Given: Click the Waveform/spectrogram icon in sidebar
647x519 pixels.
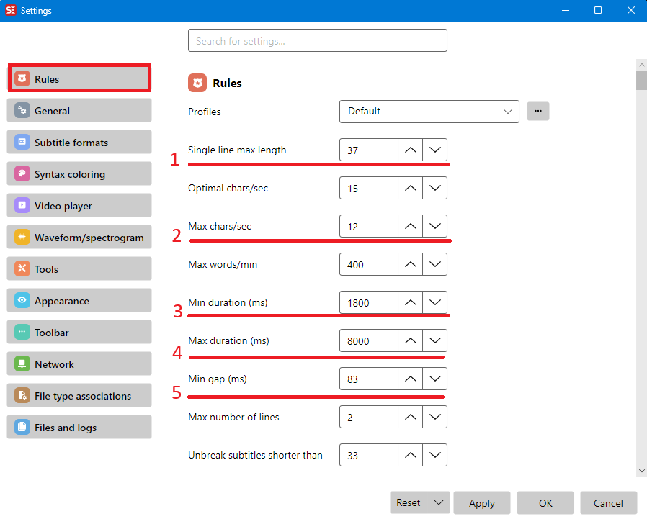Looking at the screenshot, I should [x=22, y=237].
